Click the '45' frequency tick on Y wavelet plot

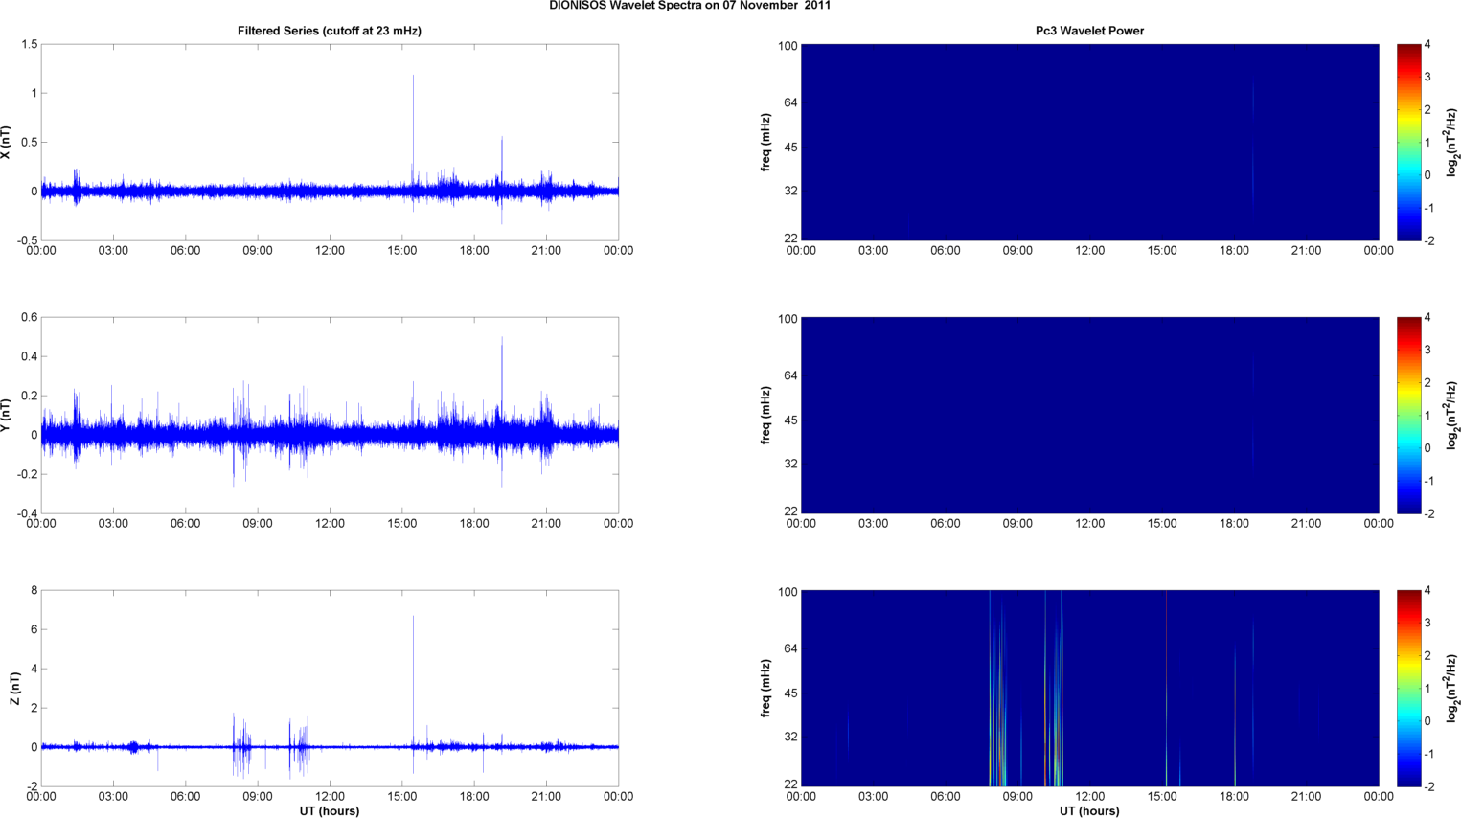pos(790,420)
